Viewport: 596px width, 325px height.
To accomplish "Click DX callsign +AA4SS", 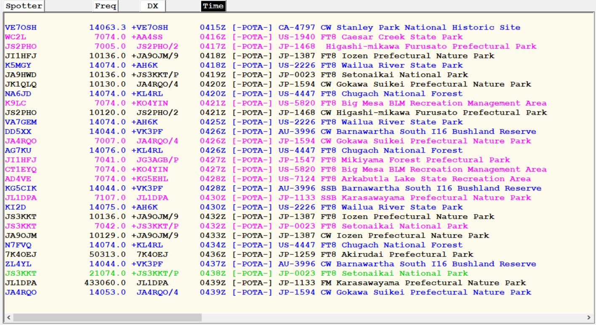I will point(147,37).
